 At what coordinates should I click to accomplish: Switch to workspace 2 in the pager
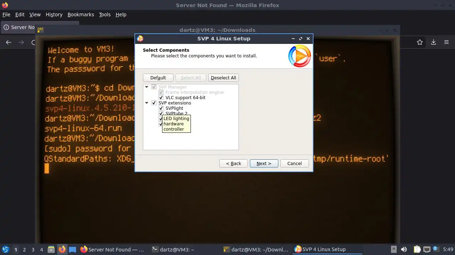pyautogui.click(x=24, y=250)
